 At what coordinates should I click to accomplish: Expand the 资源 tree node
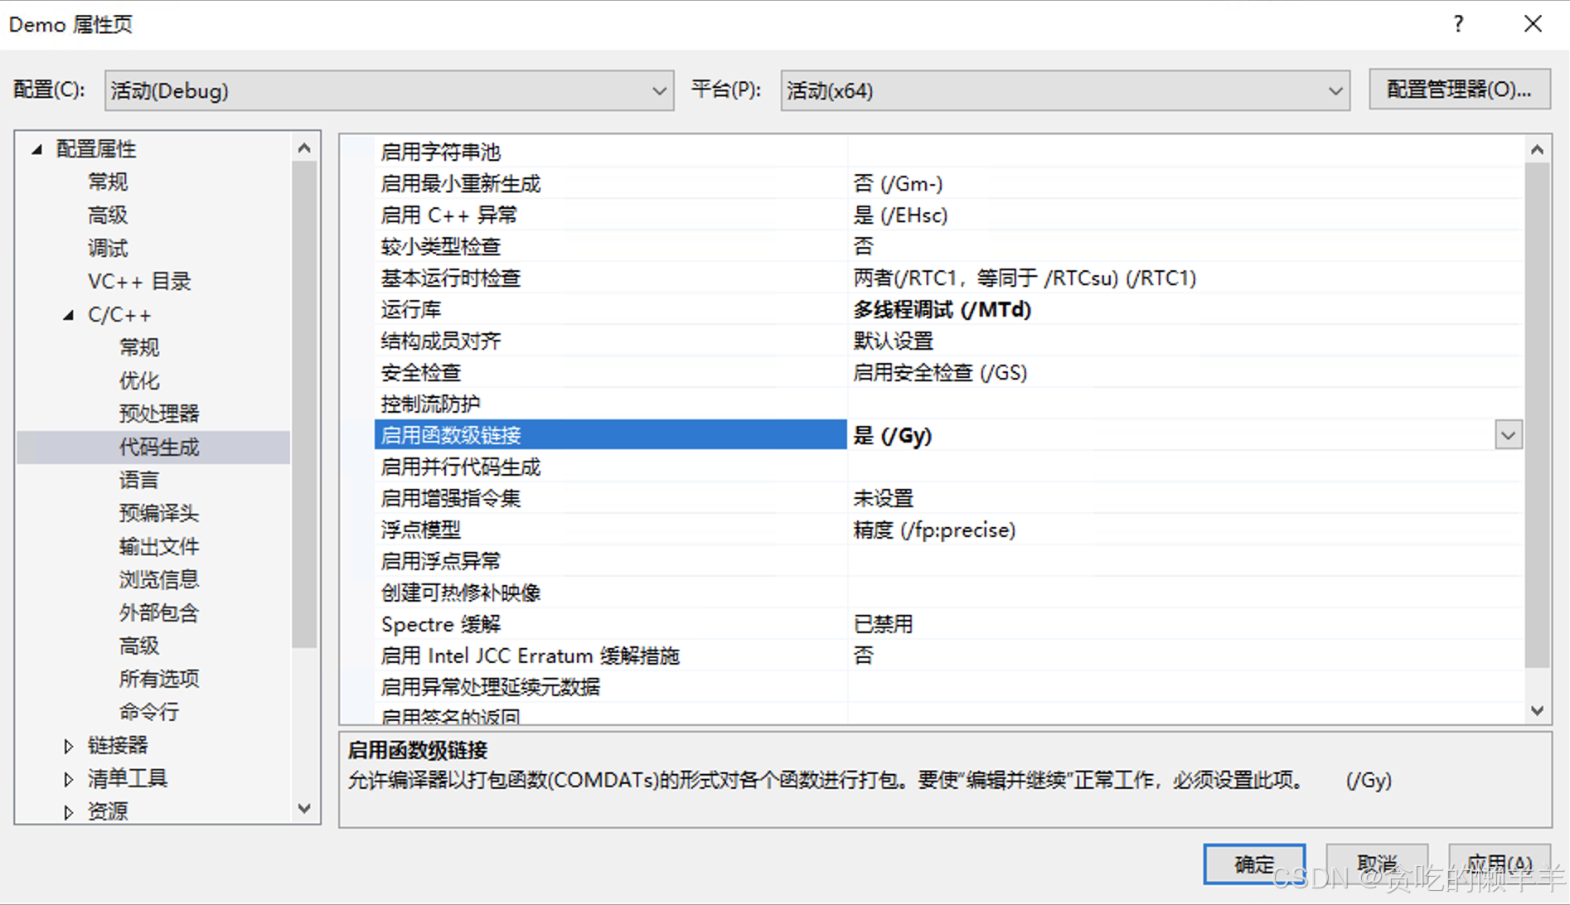(70, 811)
